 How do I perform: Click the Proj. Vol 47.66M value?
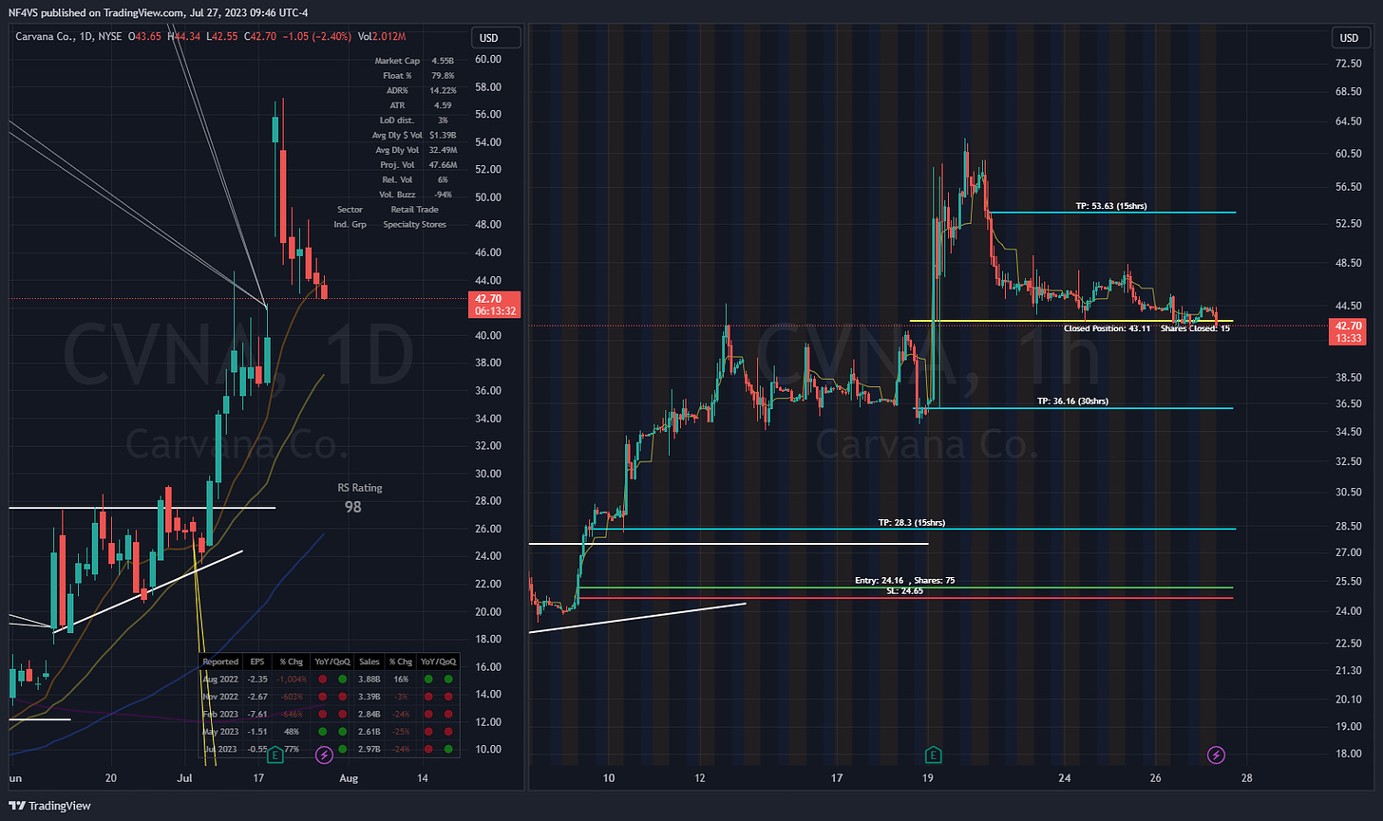point(443,164)
